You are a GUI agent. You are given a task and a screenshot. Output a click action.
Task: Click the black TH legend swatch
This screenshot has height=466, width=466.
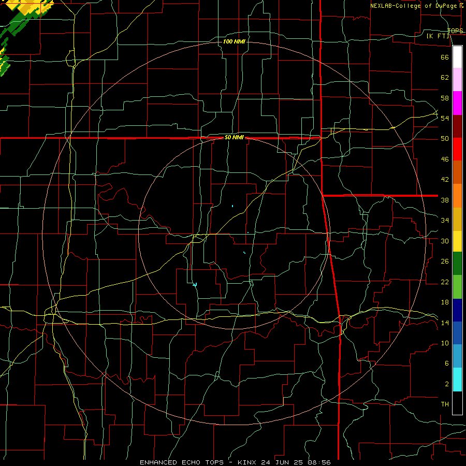(x=457, y=403)
